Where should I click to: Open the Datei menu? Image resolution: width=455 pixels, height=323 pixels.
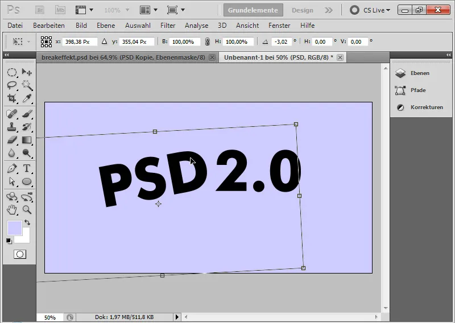[x=15, y=26]
